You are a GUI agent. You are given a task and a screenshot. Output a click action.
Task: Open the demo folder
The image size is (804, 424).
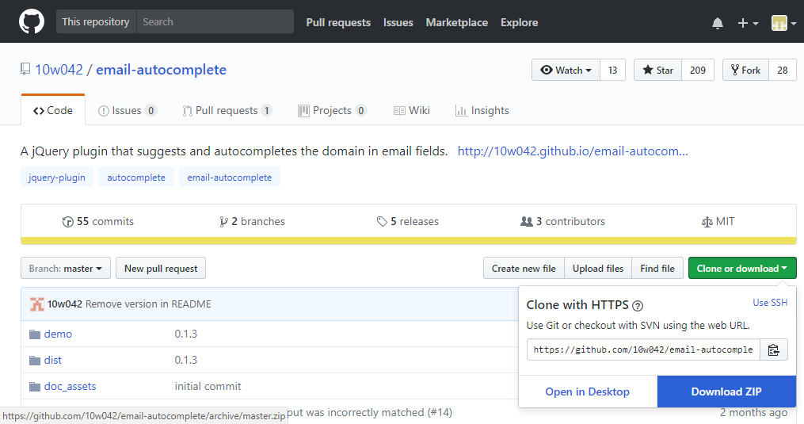(x=58, y=334)
